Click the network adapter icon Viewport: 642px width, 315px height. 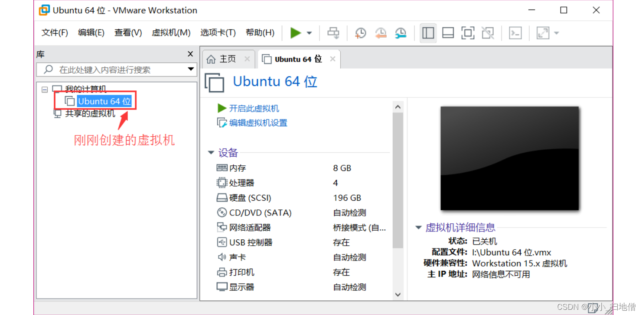pyautogui.click(x=222, y=227)
